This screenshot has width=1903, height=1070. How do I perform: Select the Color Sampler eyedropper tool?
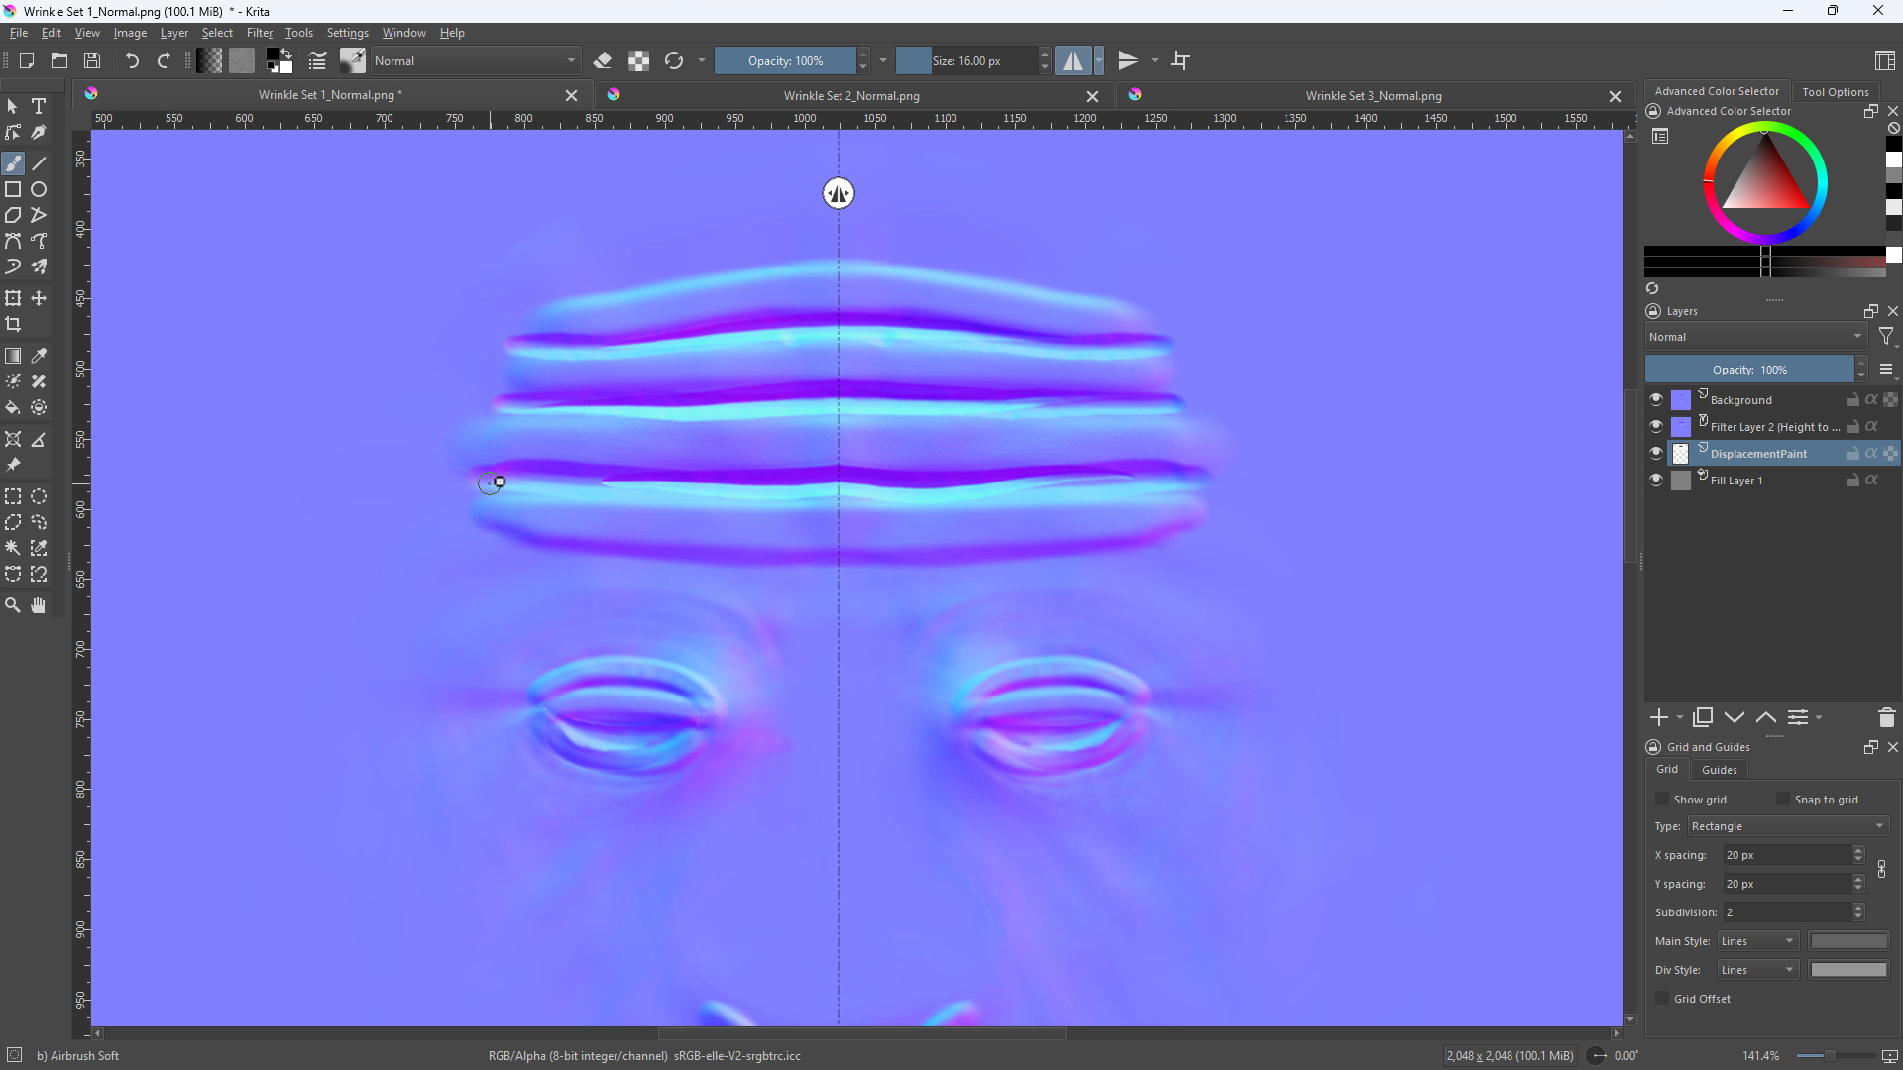[x=39, y=356]
